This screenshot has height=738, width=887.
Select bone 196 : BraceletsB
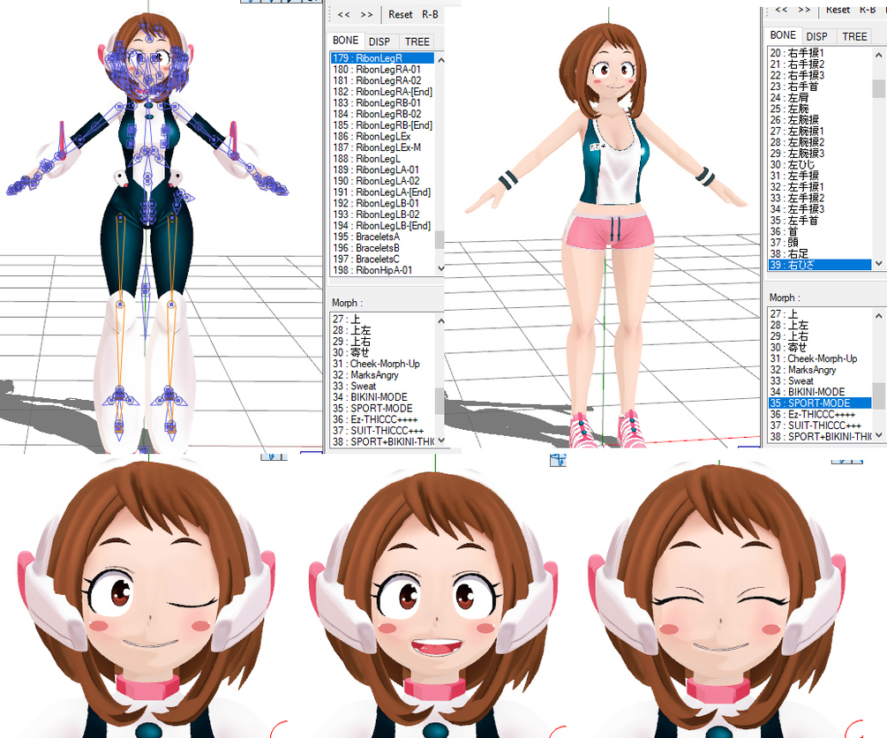point(382,248)
